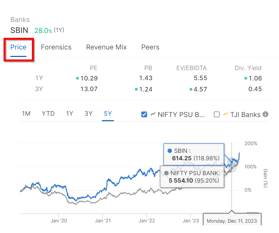Click the 28.0% one-year return value
Viewport: 279px width, 233px height.
(x=43, y=31)
